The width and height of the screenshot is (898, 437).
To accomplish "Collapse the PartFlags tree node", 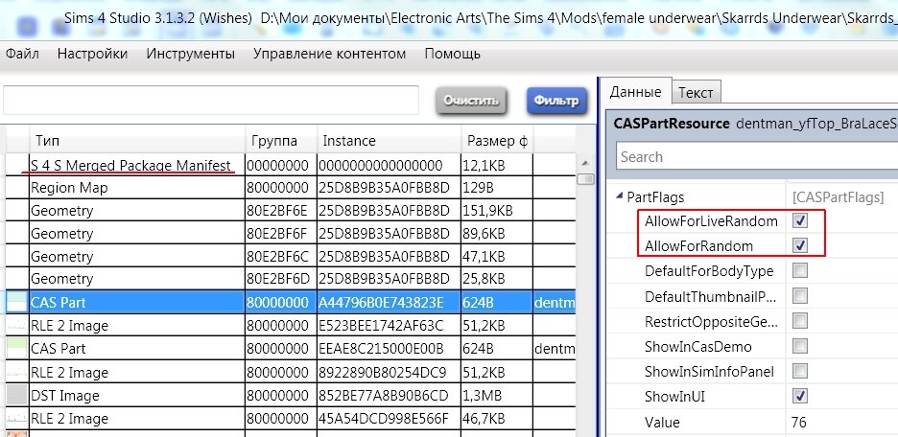I will [x=619, y=196].
